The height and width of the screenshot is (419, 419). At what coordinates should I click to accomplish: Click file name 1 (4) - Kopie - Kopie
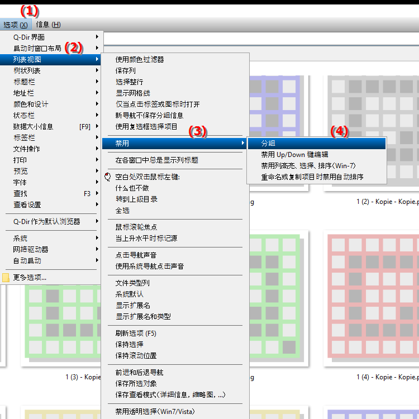pyautogui.click(x=388, y=377)
